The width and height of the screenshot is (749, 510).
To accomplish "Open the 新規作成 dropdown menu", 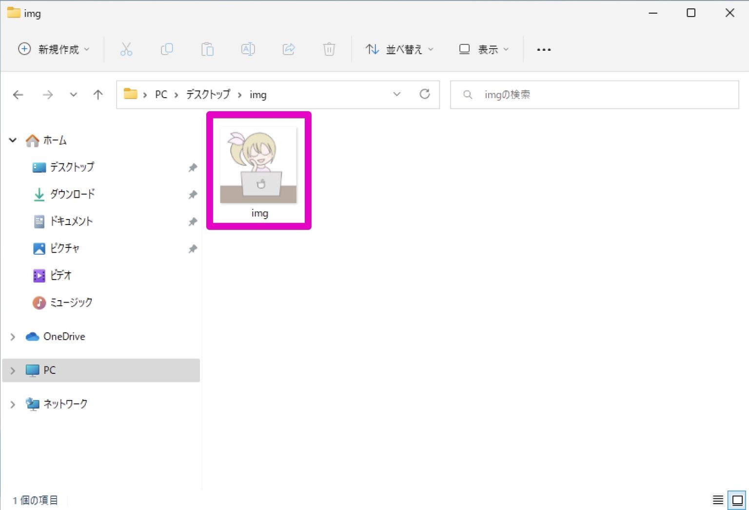I will (x=54, y=49).
